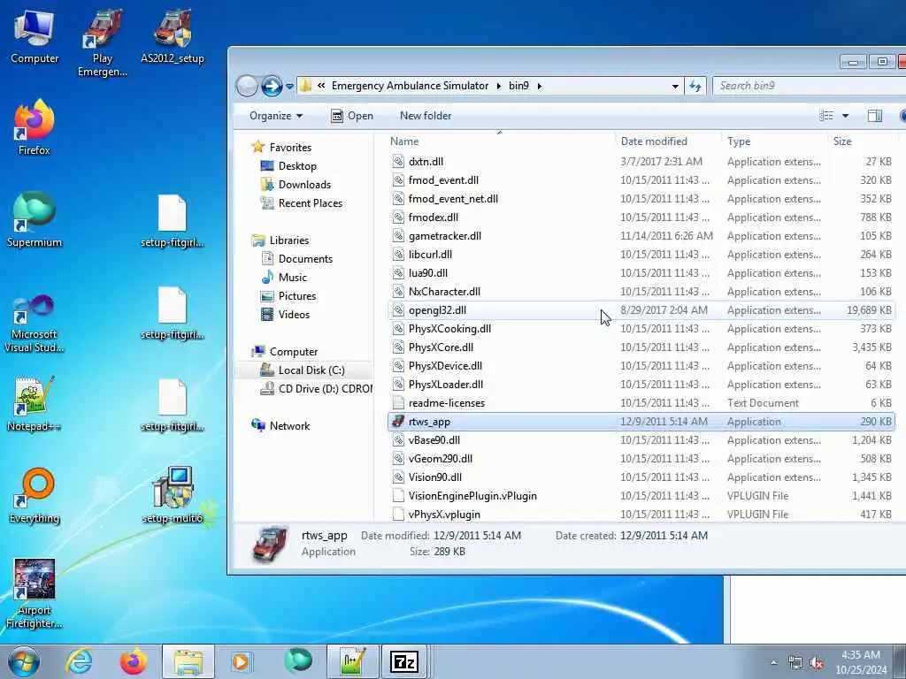Open Microsoft Visual Studio desktop shortcut

click(x=35, y=324)
